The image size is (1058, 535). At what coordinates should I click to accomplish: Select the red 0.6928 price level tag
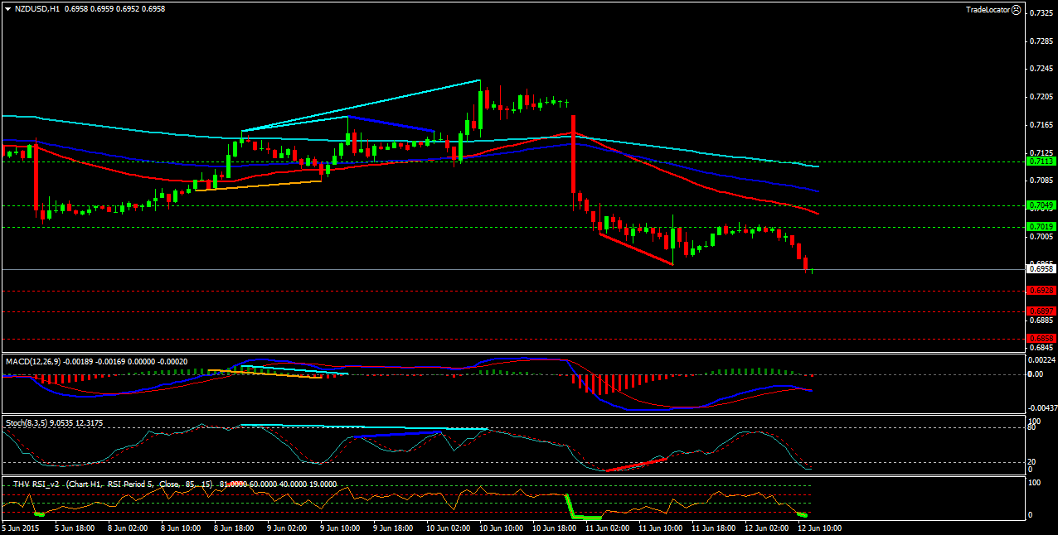coord(1040,291)
